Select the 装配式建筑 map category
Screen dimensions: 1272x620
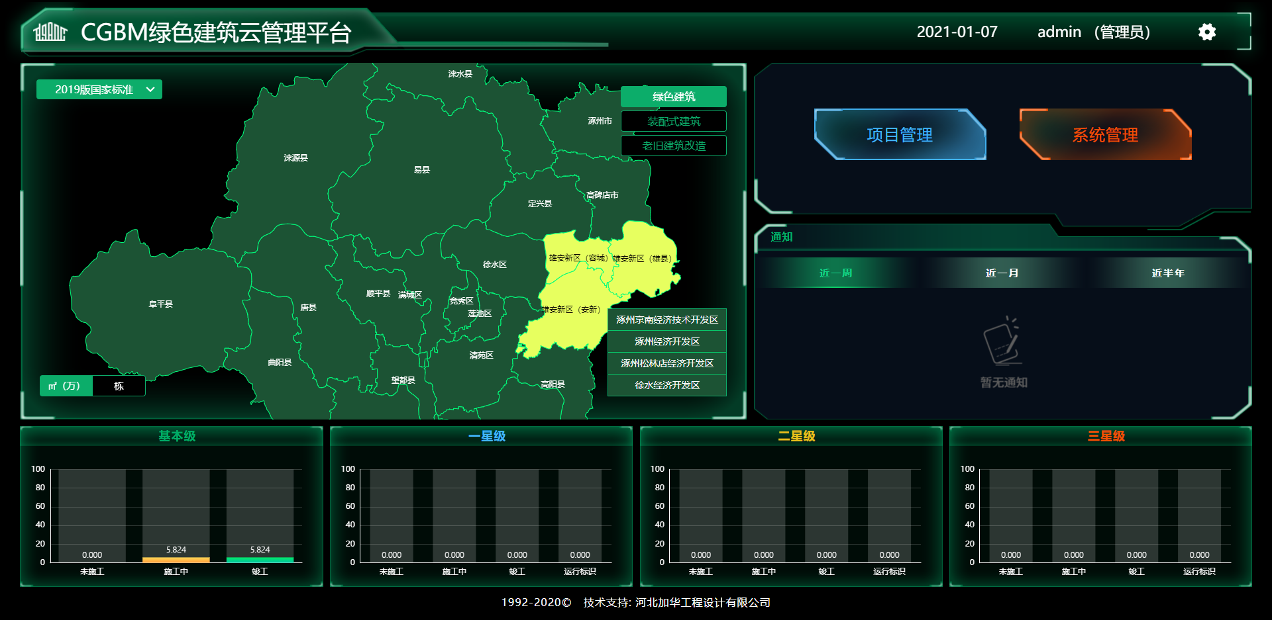point(673,121)
